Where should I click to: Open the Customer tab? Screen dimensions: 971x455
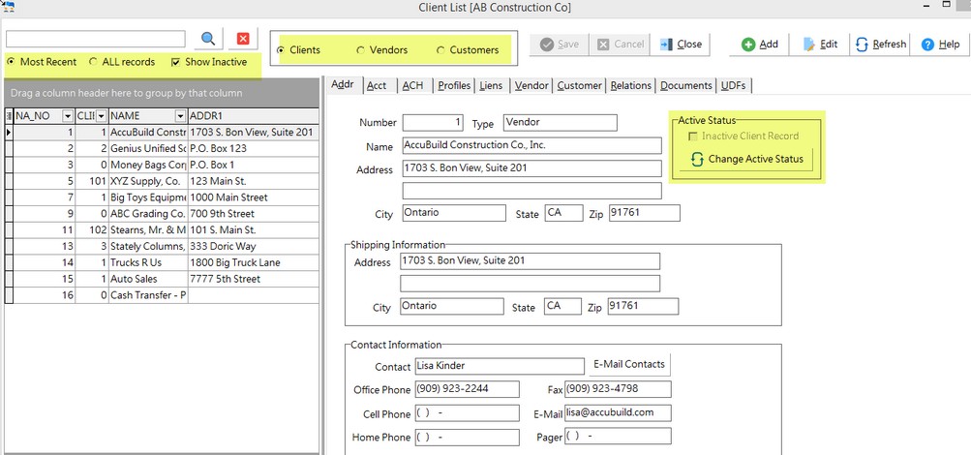(579, 85)
